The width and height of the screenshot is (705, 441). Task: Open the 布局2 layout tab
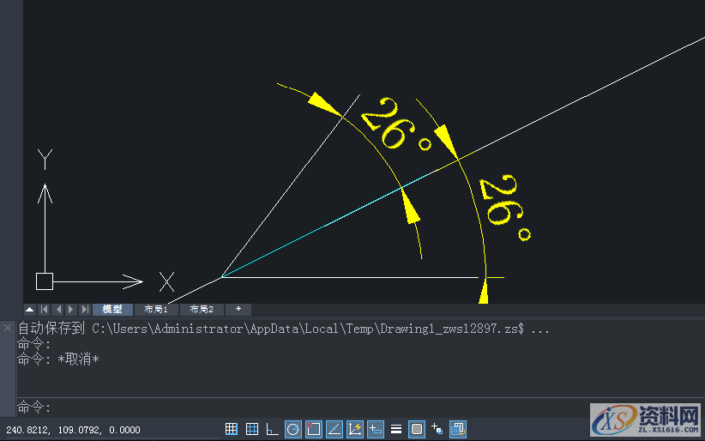pyautogui.click(x=202, y=309)
